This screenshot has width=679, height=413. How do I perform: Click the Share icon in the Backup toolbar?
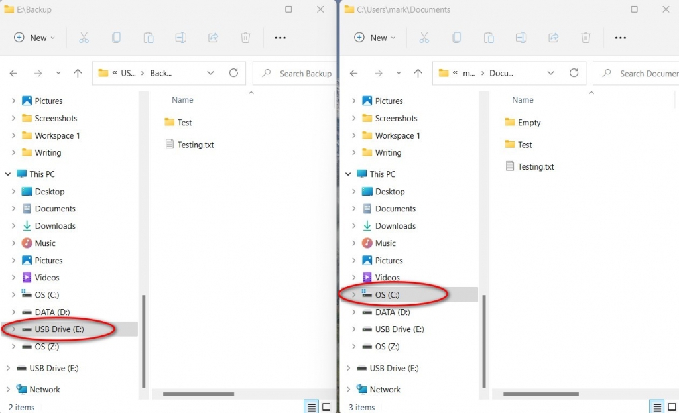point(213,38)
